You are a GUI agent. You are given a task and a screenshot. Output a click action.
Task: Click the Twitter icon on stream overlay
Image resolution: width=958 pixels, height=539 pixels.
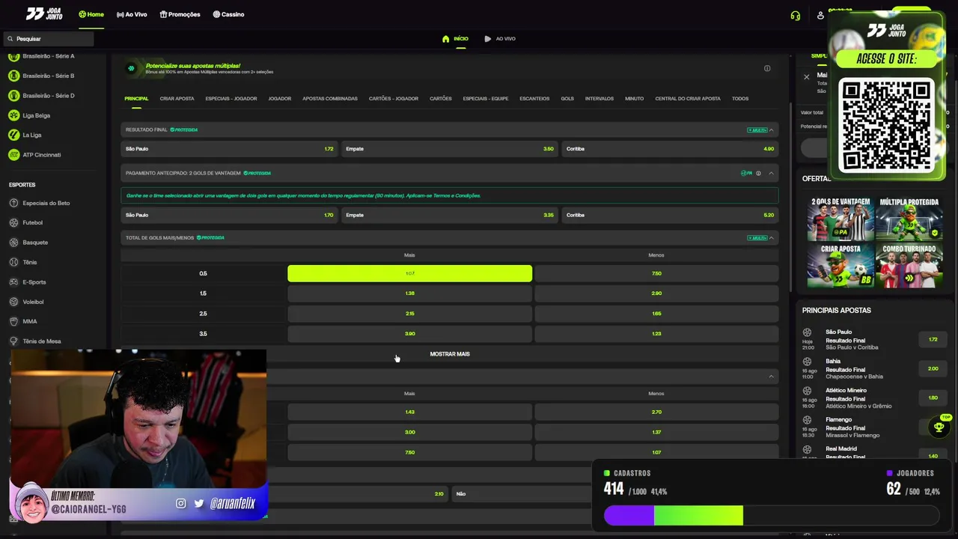tap(199, 504)
